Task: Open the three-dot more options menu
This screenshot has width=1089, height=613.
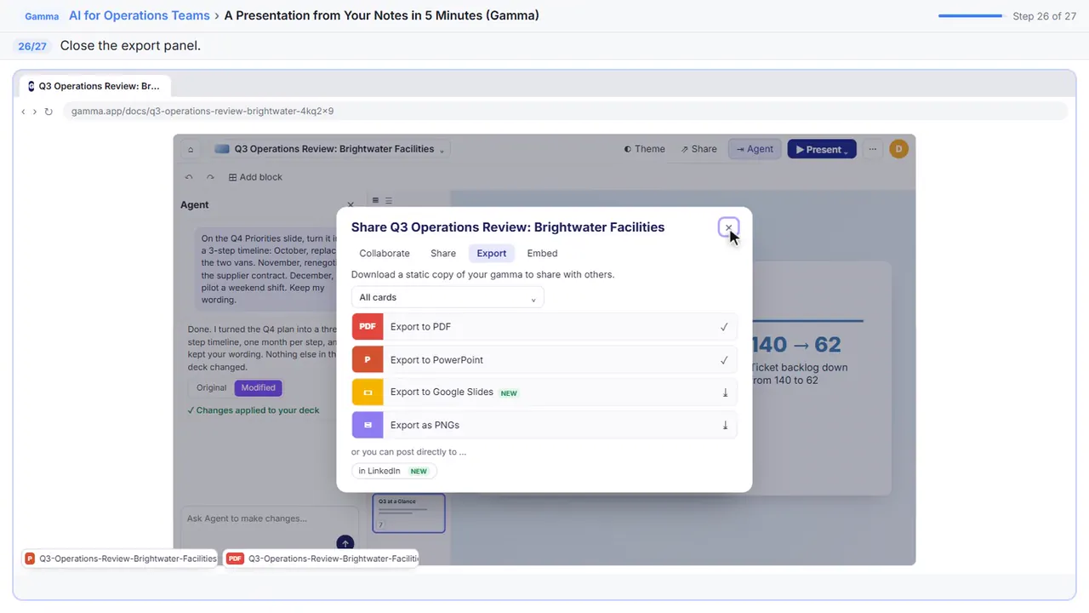Action: click(872, 149)
